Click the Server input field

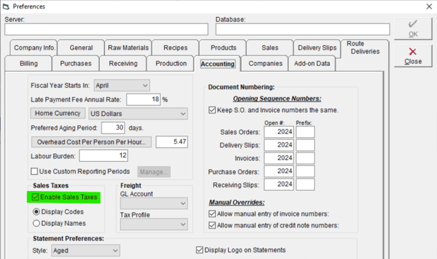point(106,29)
